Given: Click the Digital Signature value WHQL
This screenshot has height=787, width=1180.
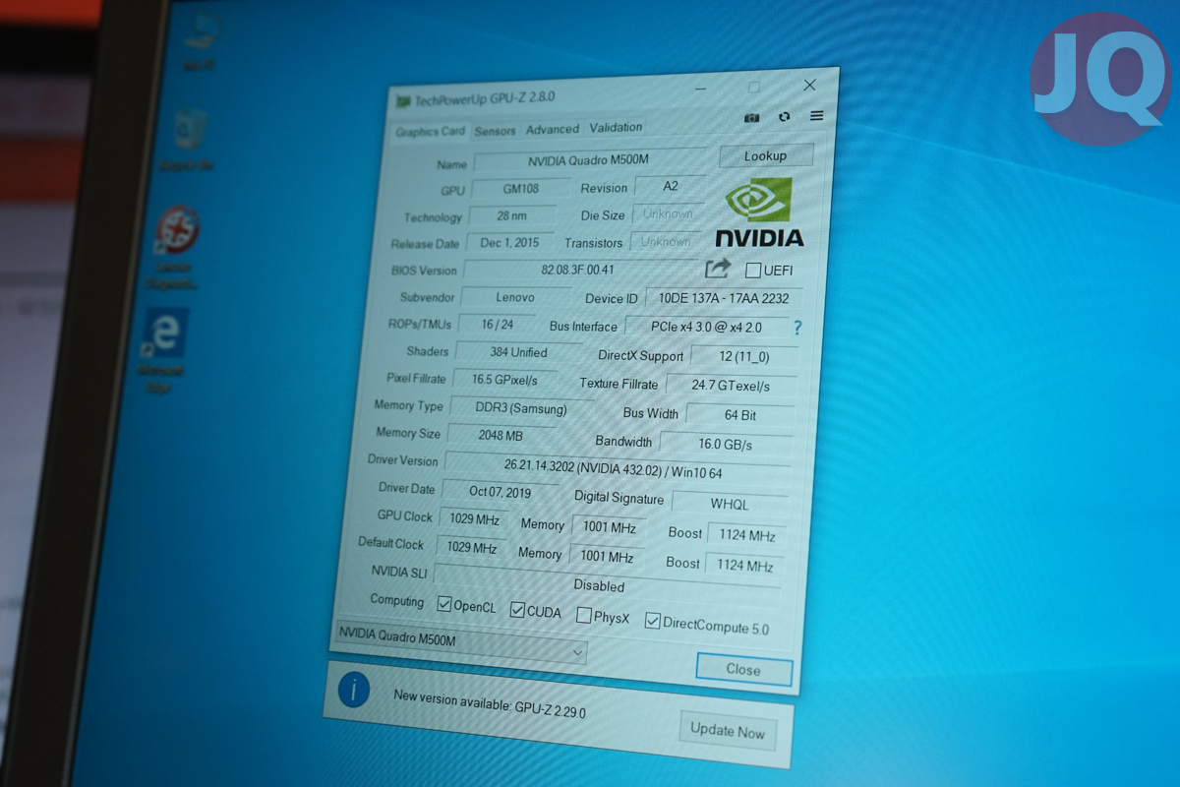Looking at the screenshot, I should pyautogui.click(x=730, y=504).
